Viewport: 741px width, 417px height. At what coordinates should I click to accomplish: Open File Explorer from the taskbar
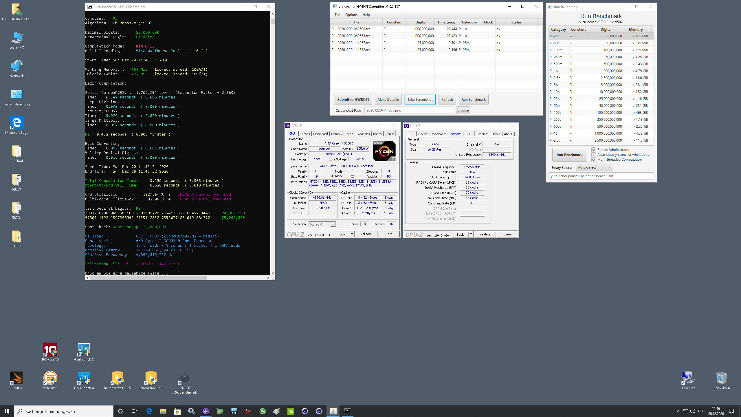tap(163, 411)
